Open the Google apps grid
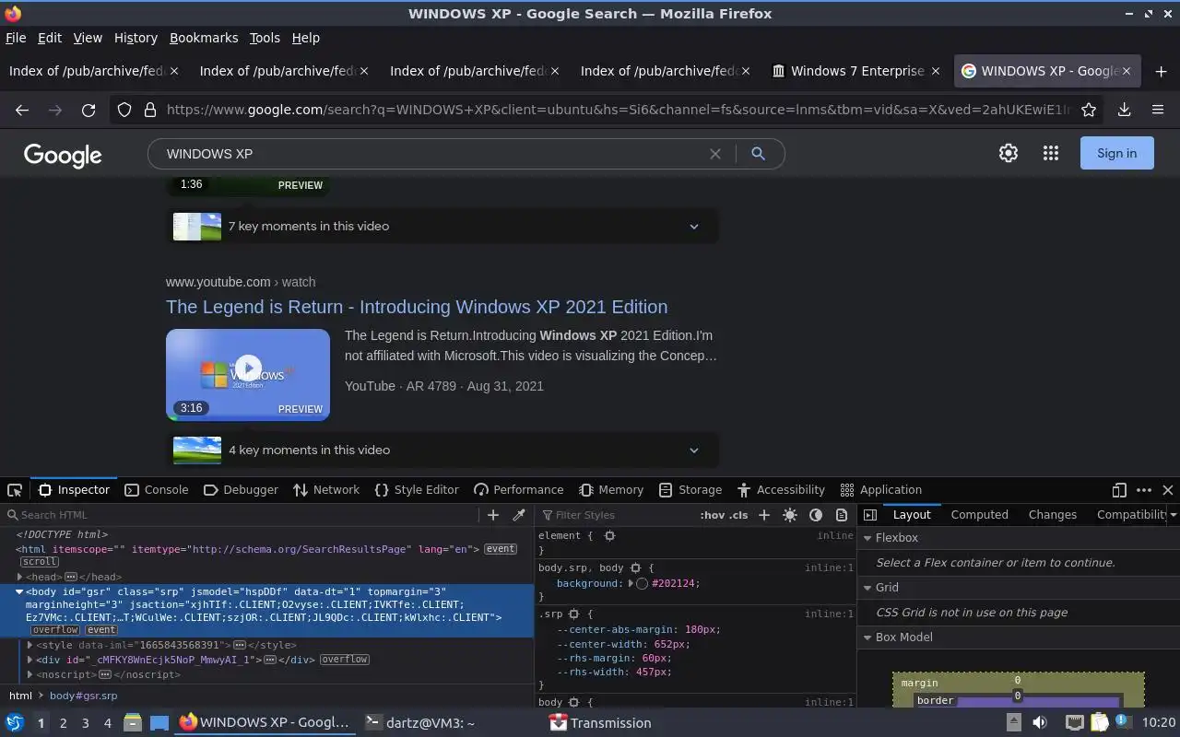Viewport: 1180px width, 737px height. [1051, 154]
